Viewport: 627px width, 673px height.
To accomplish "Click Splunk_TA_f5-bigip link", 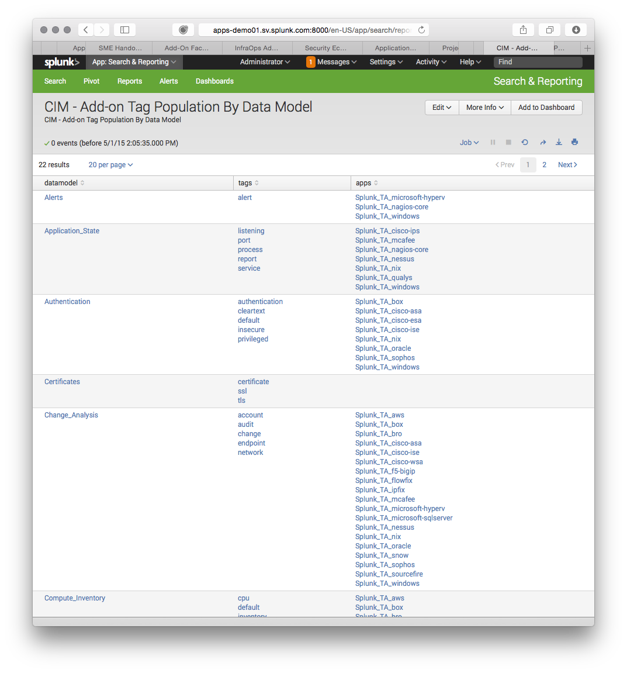I will (385, 471).
